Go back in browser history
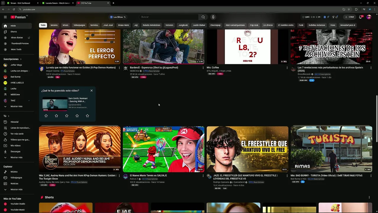The image size is (378, 213). point(3,9)
